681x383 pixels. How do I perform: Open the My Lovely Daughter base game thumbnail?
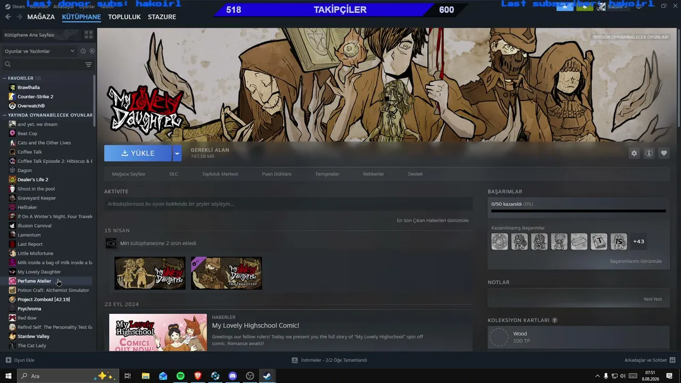(x=150, y=273)
